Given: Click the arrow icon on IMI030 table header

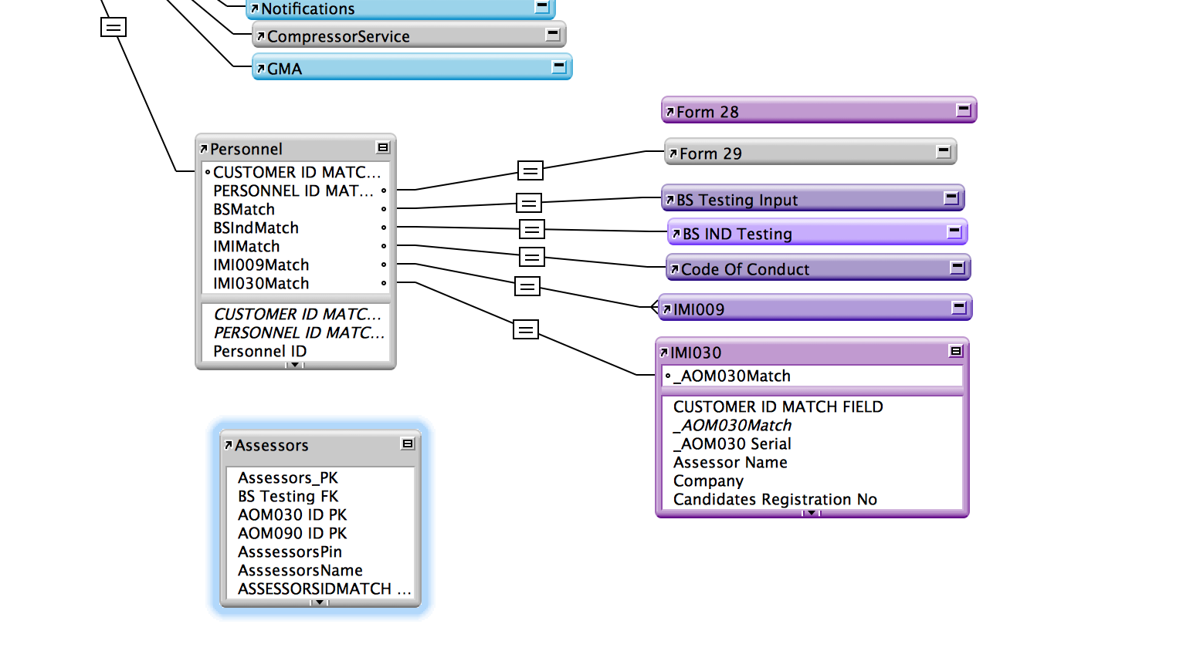Looking at the screenshot, I should tap(664, 352).
